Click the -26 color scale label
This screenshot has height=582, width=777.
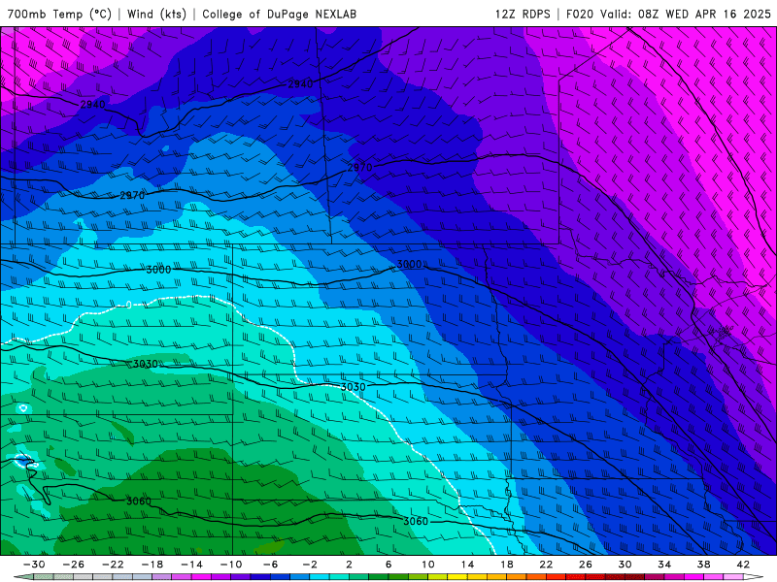coord(74,565)
